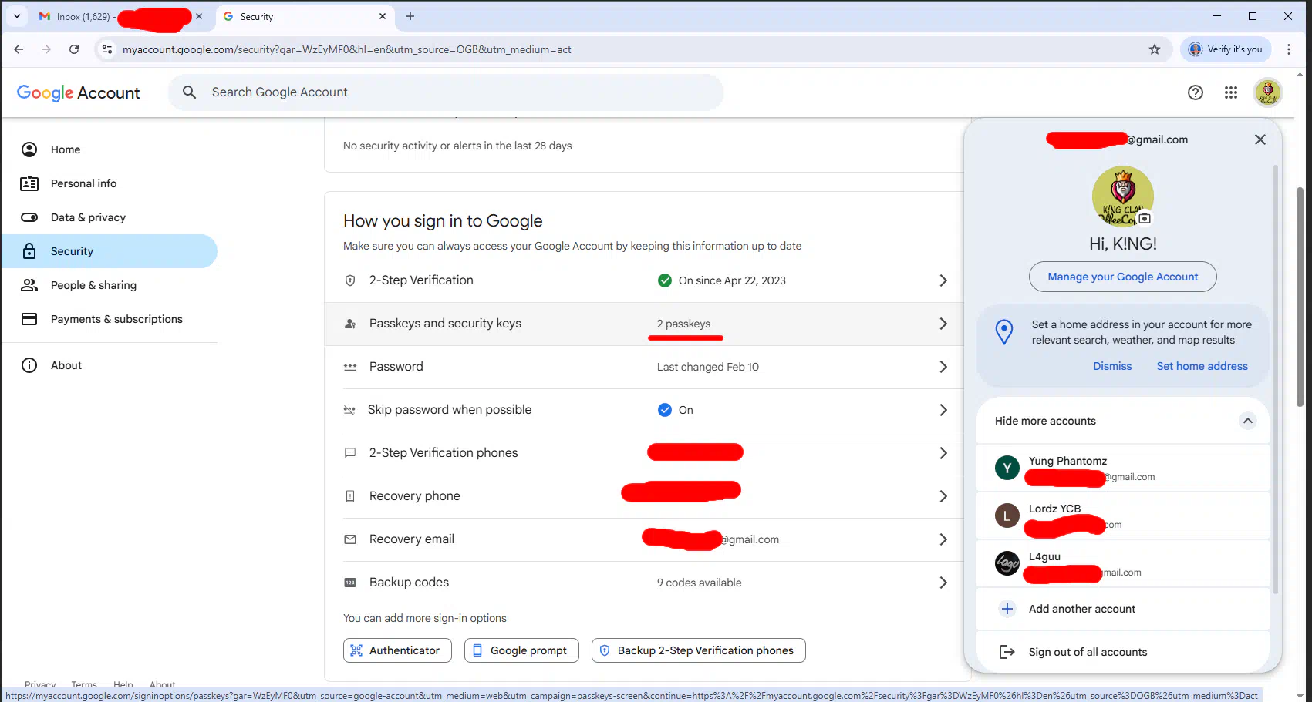Click the plus icon for Add another account
The width and height of the screenshot is (1312, 702).
tap(1007, 609)
